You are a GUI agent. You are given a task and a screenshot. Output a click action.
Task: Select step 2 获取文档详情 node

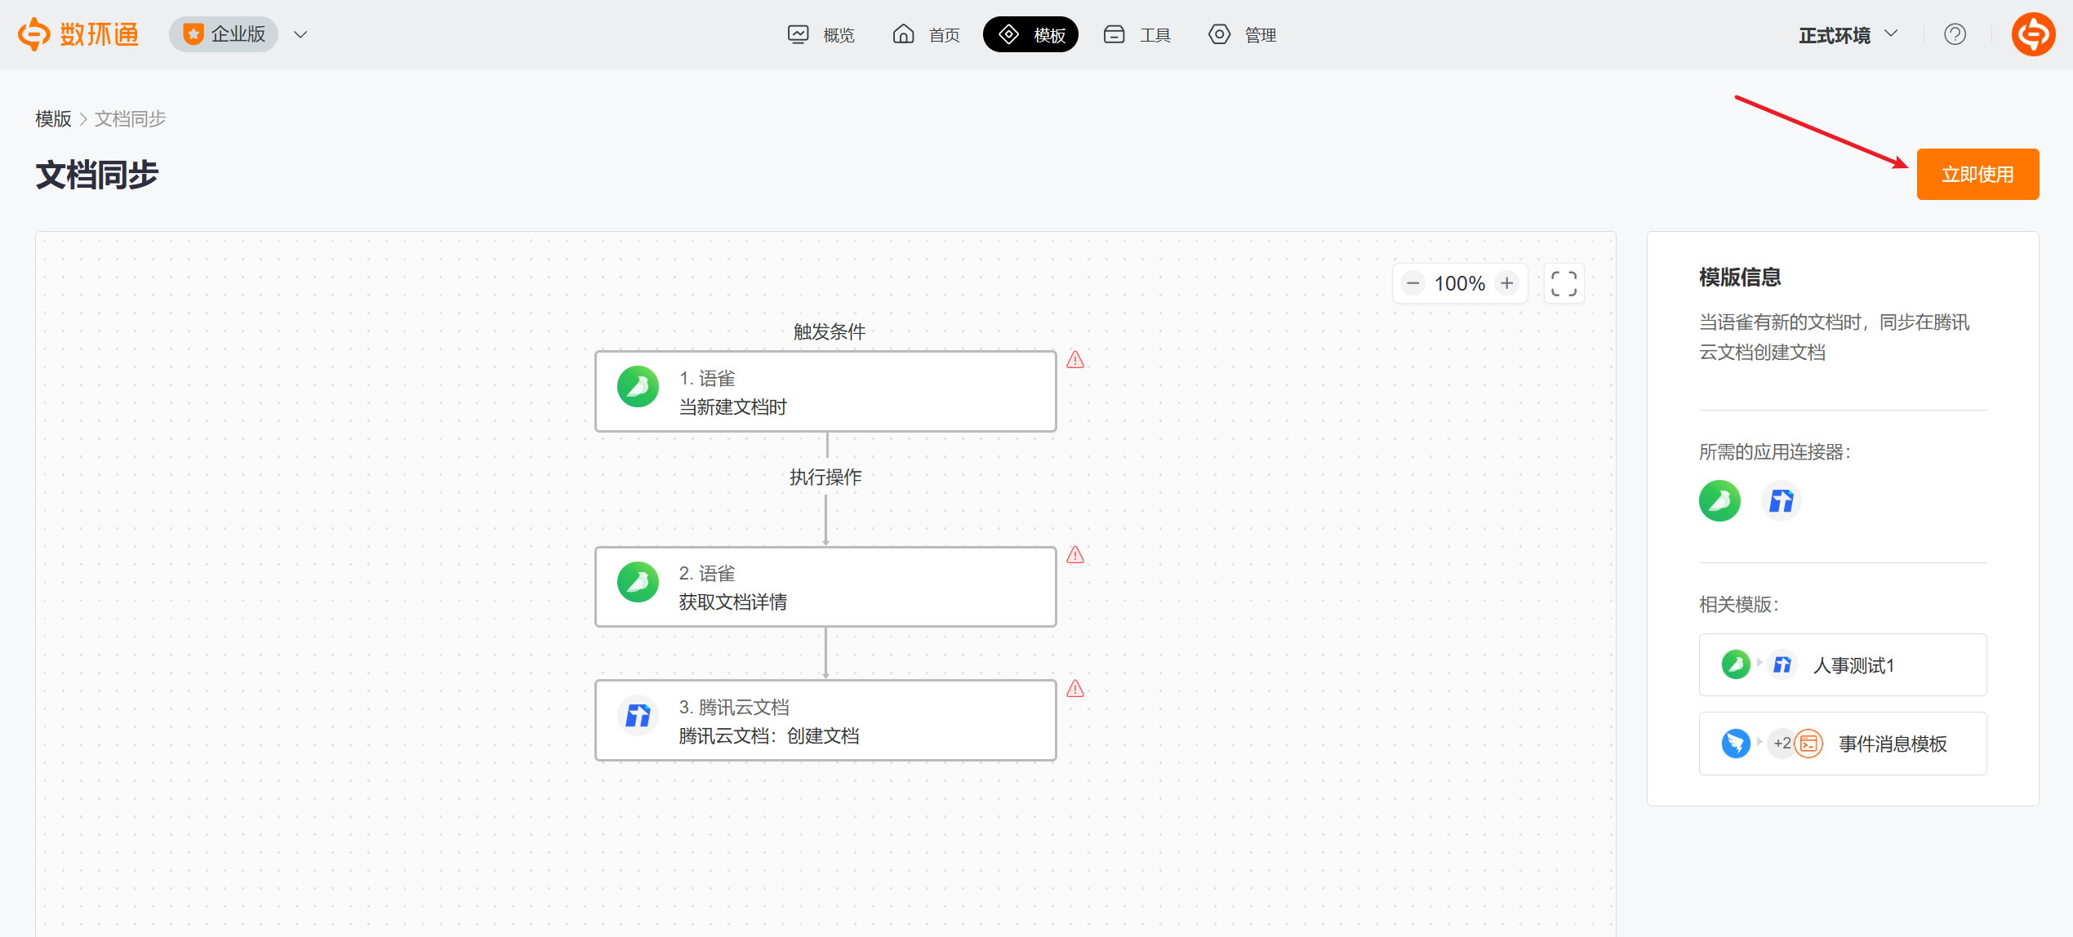point(825,587)
